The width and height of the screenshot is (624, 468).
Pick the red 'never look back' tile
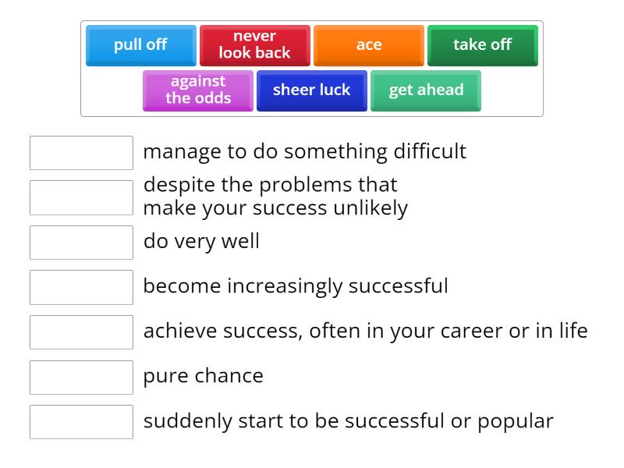click(x=255, y=45)
